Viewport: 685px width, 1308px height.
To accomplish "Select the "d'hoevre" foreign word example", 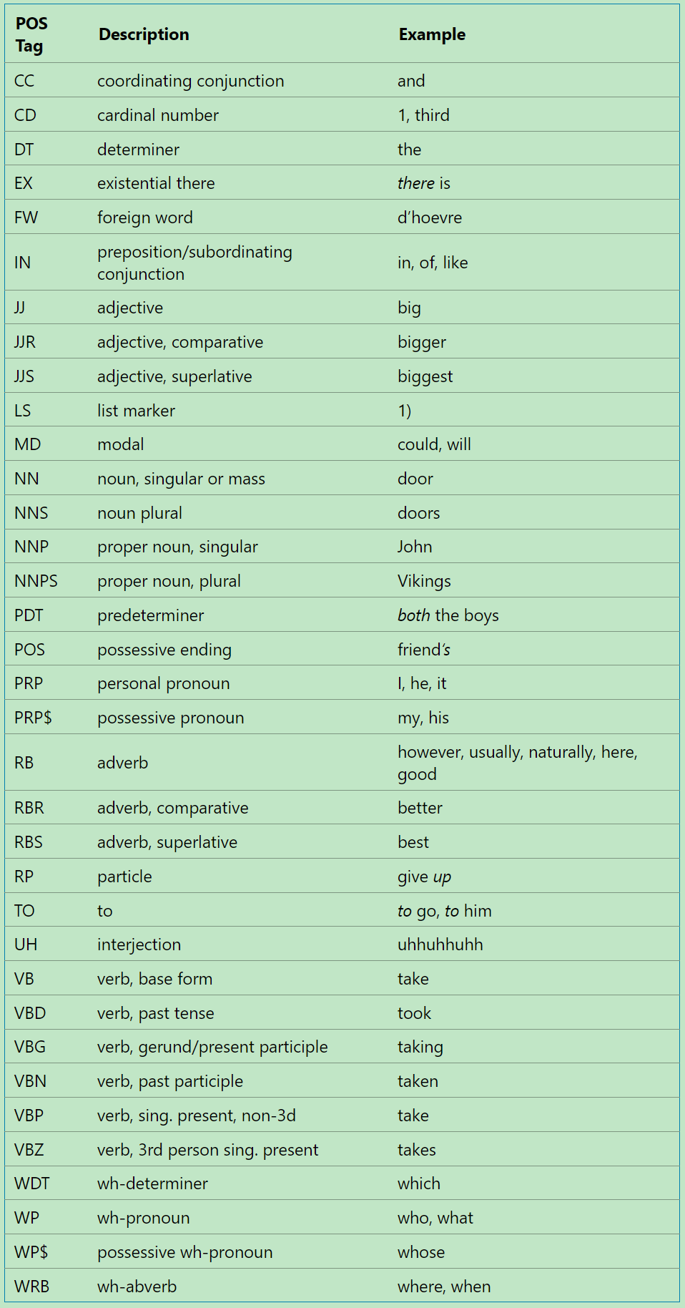I will (430, 218).
